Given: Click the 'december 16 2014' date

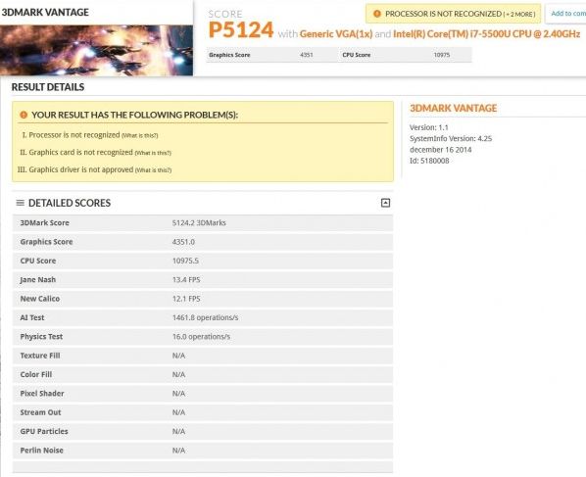Looking at the screenshot, I should tap(440, 150).
